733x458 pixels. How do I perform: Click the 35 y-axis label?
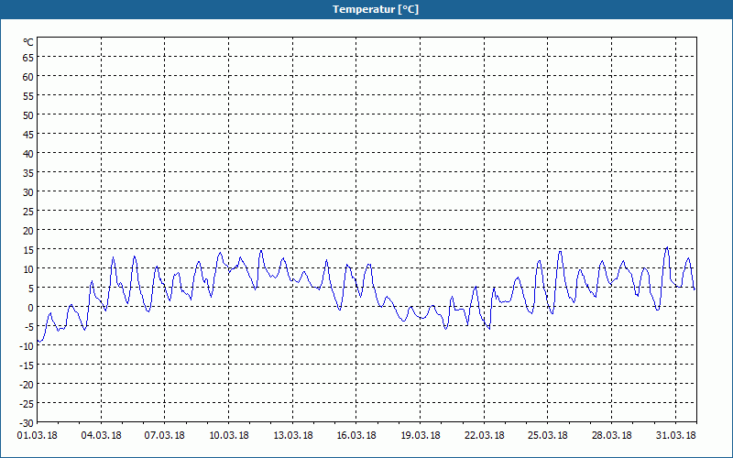click(28, 173)
